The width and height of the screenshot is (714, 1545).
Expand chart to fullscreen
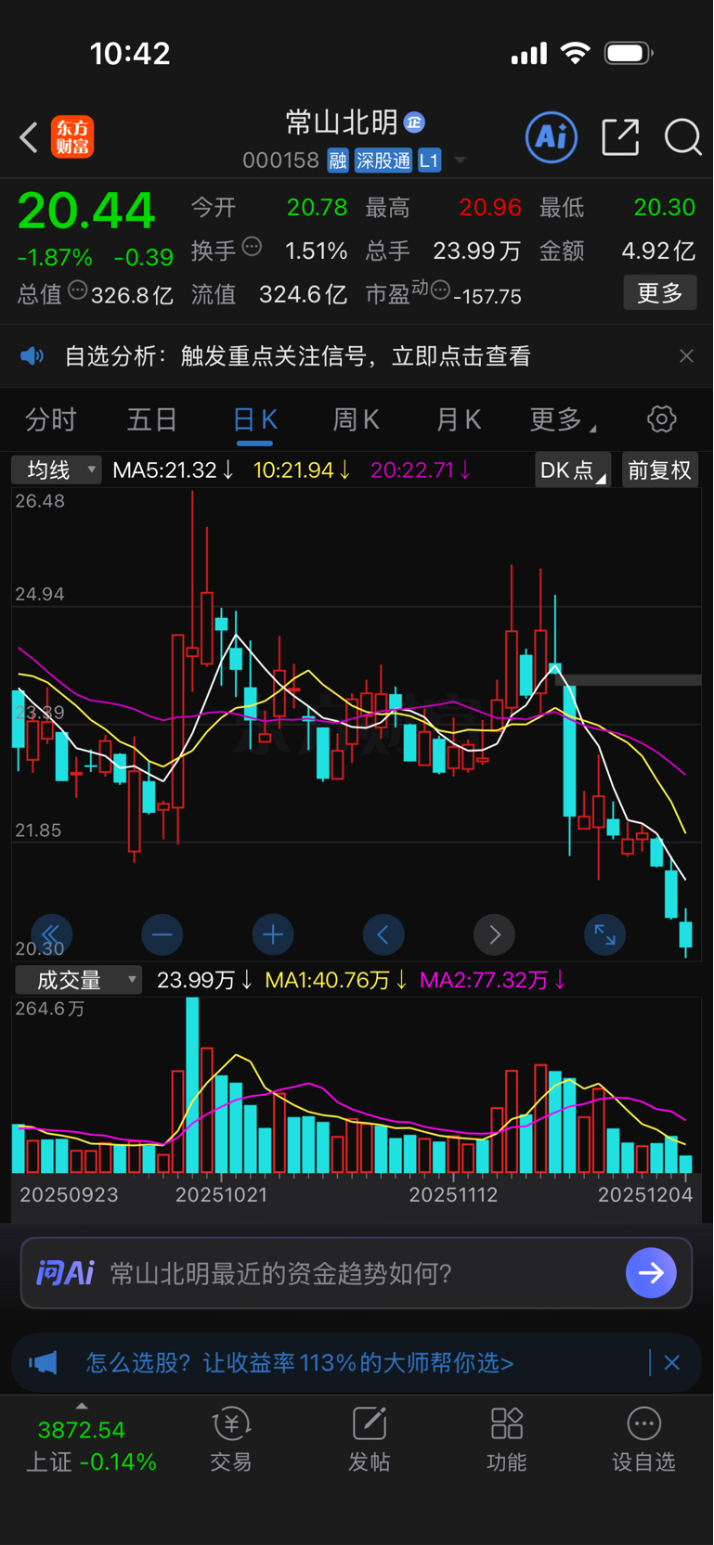(605, 934)
